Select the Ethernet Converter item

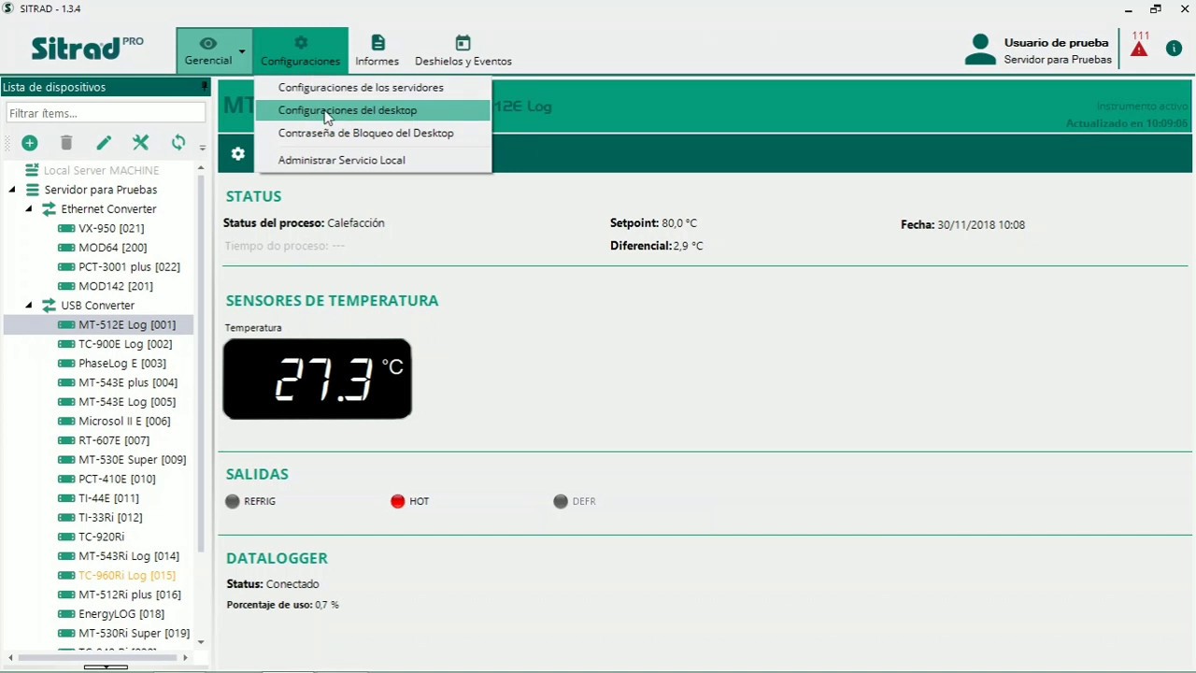pyautogui.click(x=108, y=209)
